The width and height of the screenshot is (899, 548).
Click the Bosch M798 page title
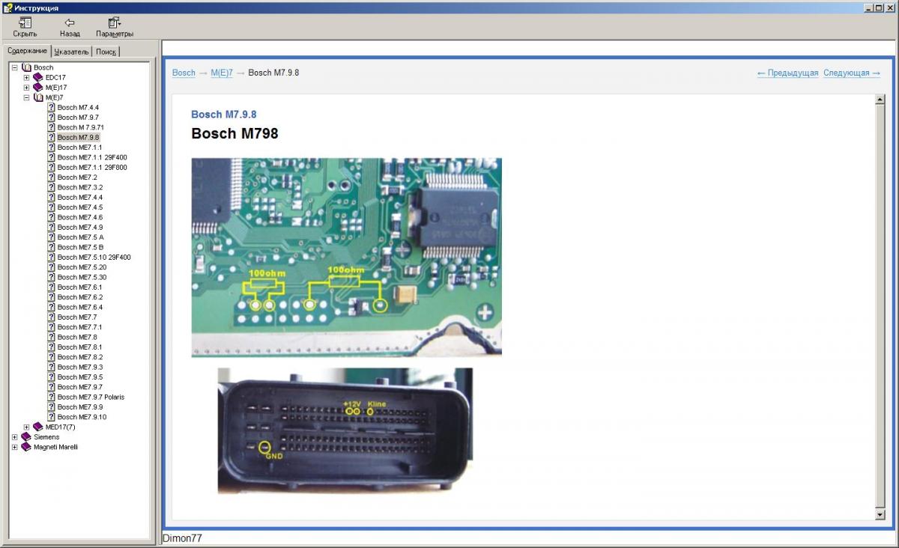235,134
